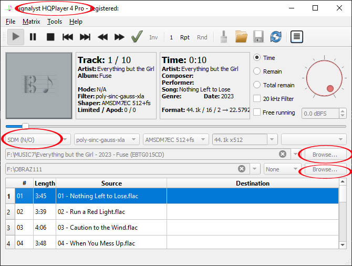Start playback with the Play button

16,37
